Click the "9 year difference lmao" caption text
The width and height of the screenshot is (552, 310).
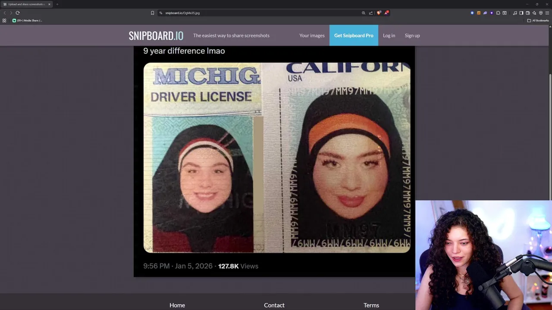pos(184,51)
